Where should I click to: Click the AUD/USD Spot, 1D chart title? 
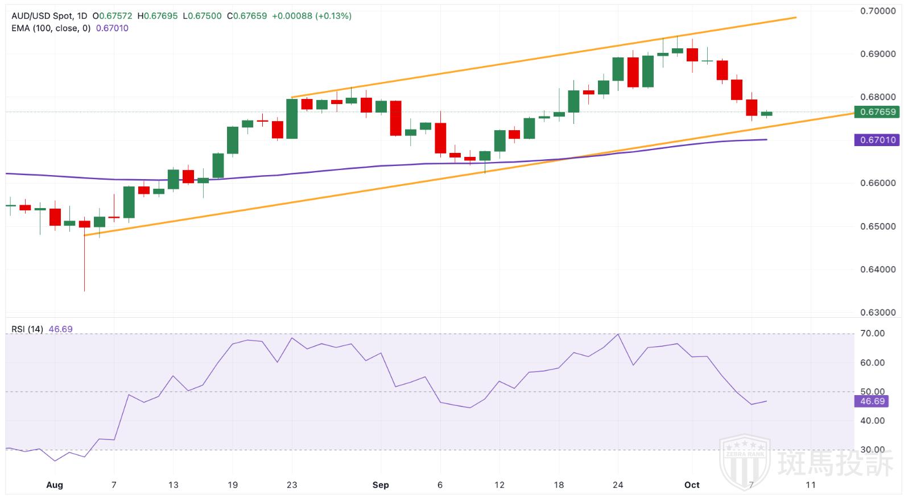coord(49,16)
